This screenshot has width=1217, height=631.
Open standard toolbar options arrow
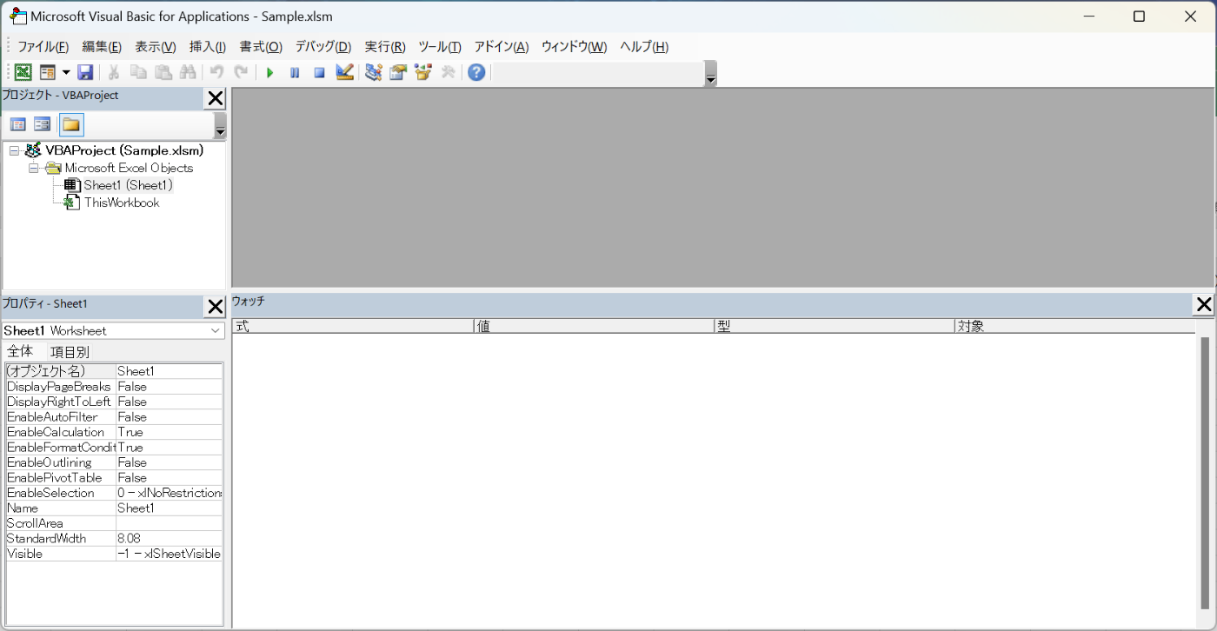710,74
